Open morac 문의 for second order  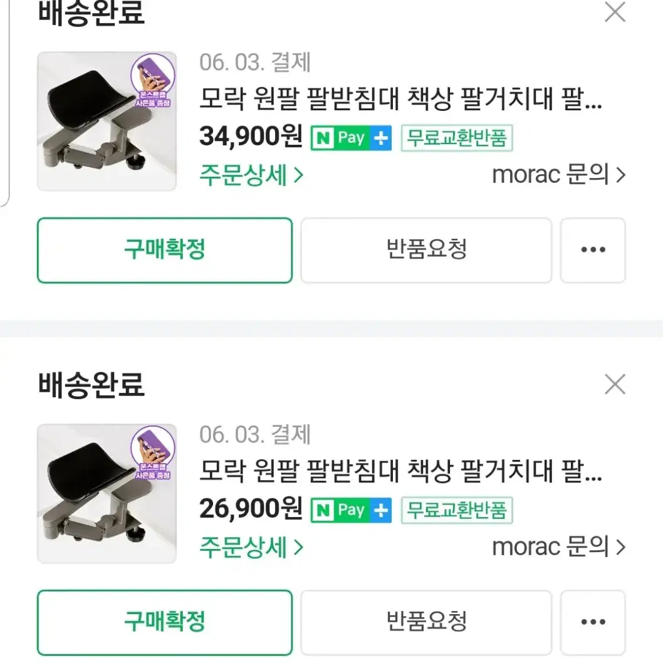click(558, 546)
